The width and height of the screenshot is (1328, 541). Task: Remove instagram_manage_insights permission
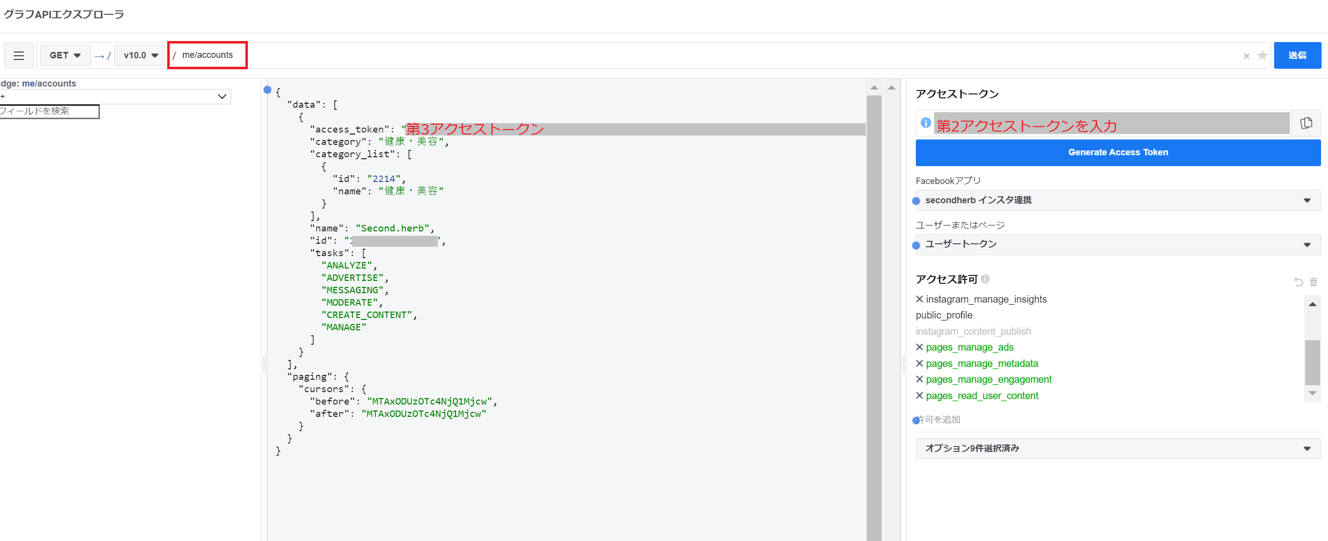click(x=919, y=299)
